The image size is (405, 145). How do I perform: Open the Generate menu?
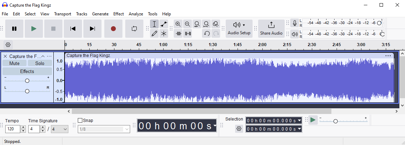(100, 14)
